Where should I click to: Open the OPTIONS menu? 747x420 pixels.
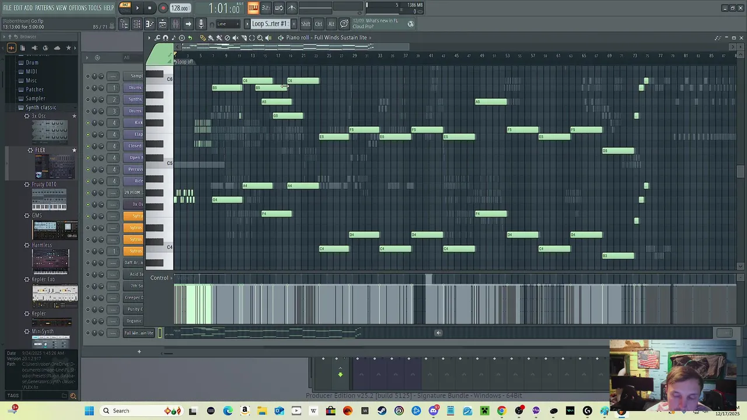coord(78,8)
